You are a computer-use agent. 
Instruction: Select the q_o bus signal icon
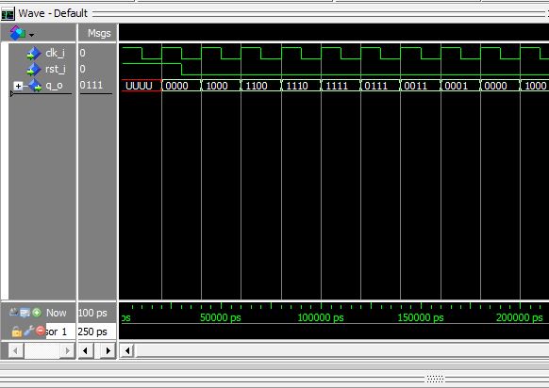tap(35, 86)
